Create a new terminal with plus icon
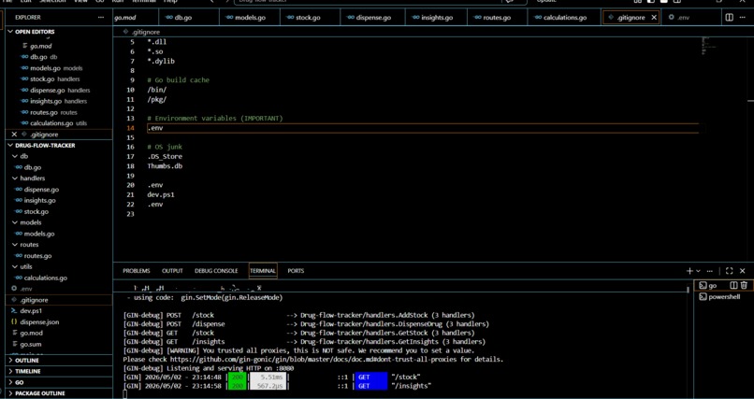The image size is (754, 399). [689, 271]
